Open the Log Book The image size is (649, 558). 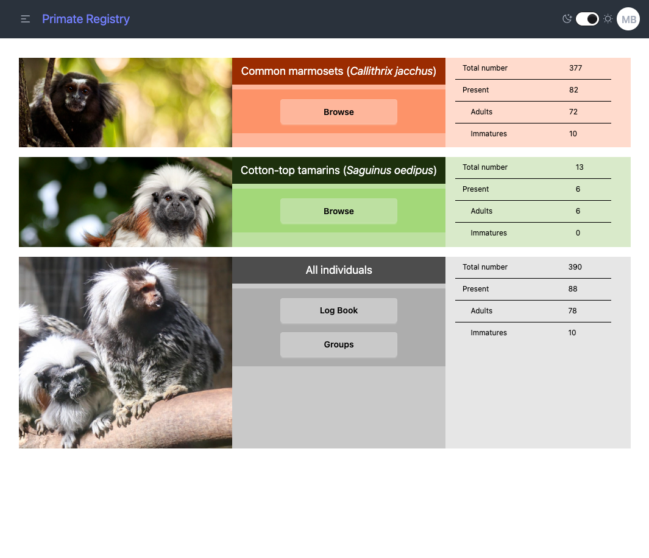pos(338,310)
